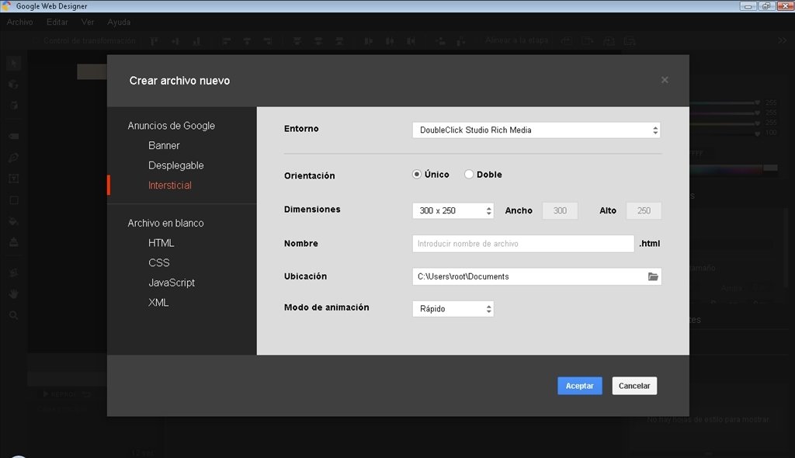The width and height of the screenshot is (795, 458).
Task: Click the Cancelar button
Action: pos(634,386)
